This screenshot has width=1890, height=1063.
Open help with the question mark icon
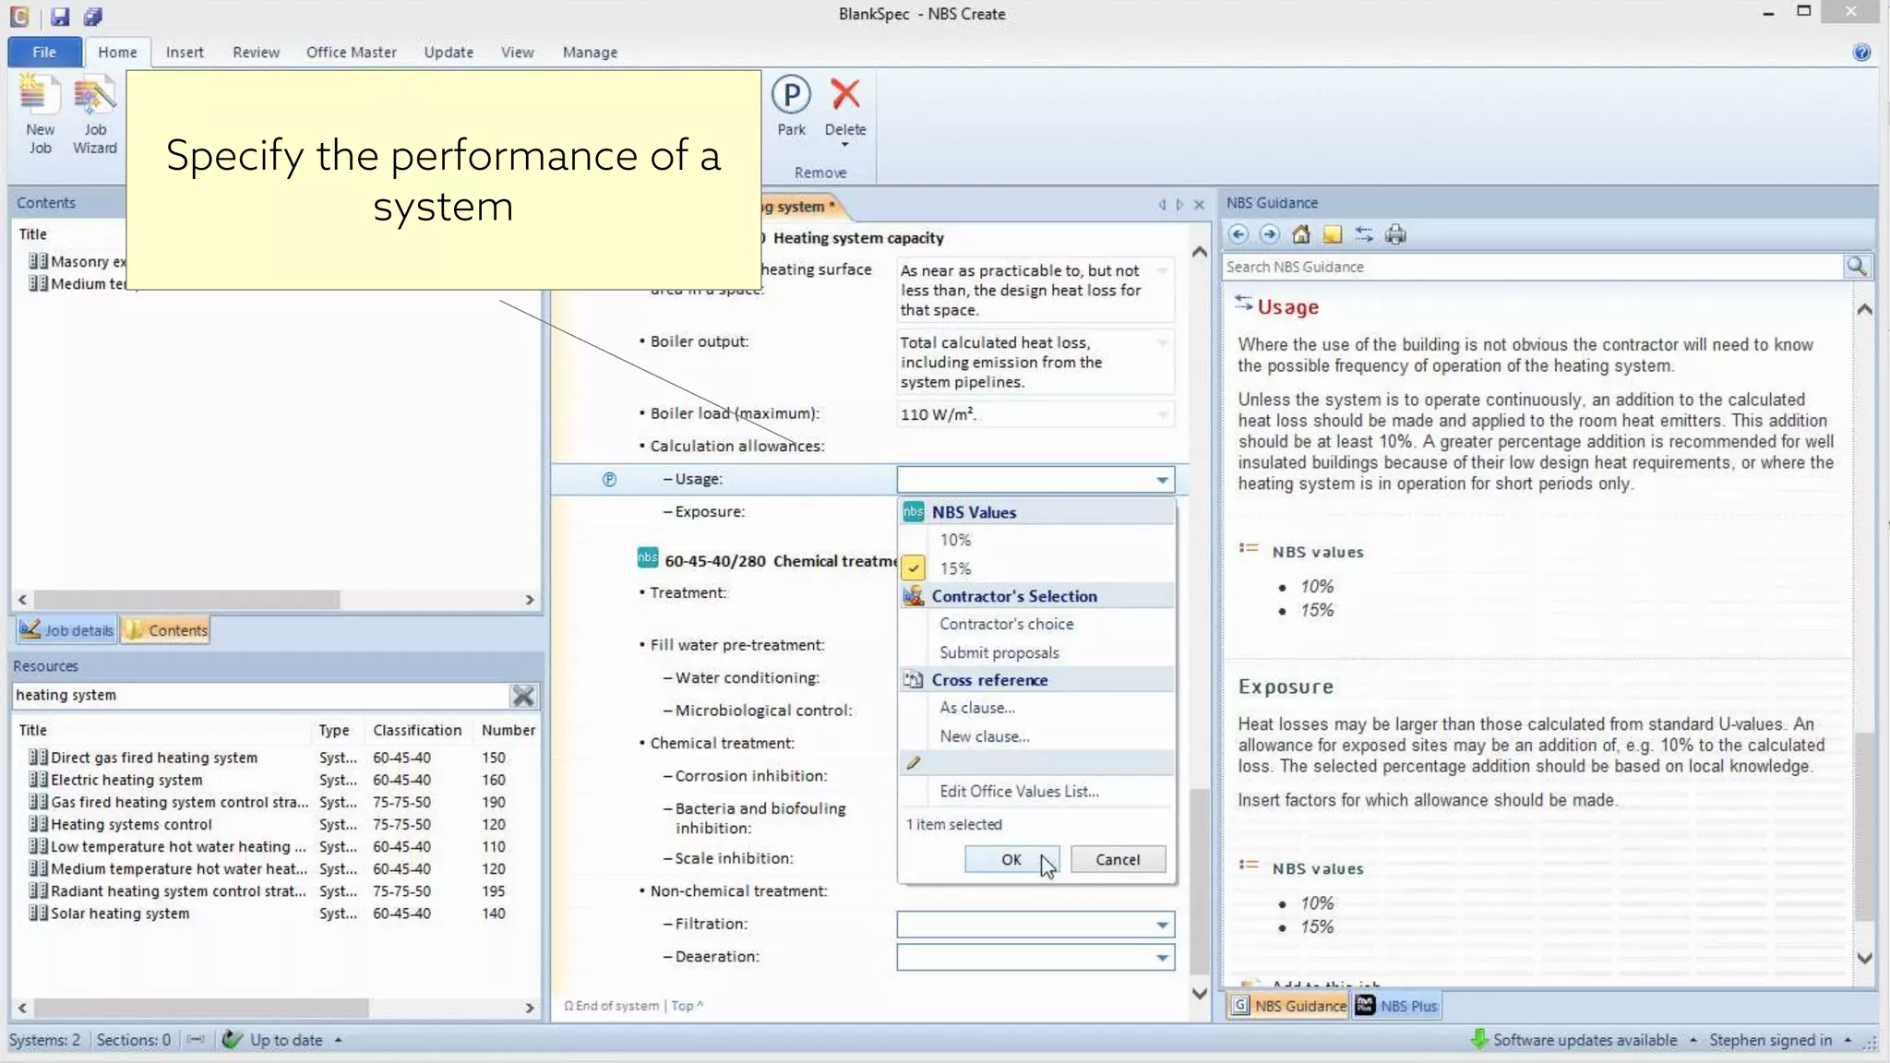tap(1861, 52)
